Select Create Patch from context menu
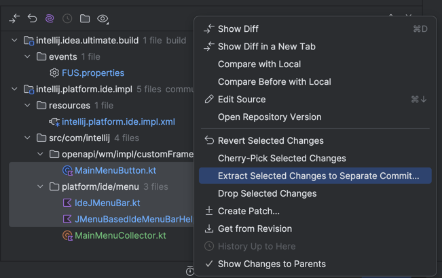This screenshot has height=278, width=442. pos(248,211)
